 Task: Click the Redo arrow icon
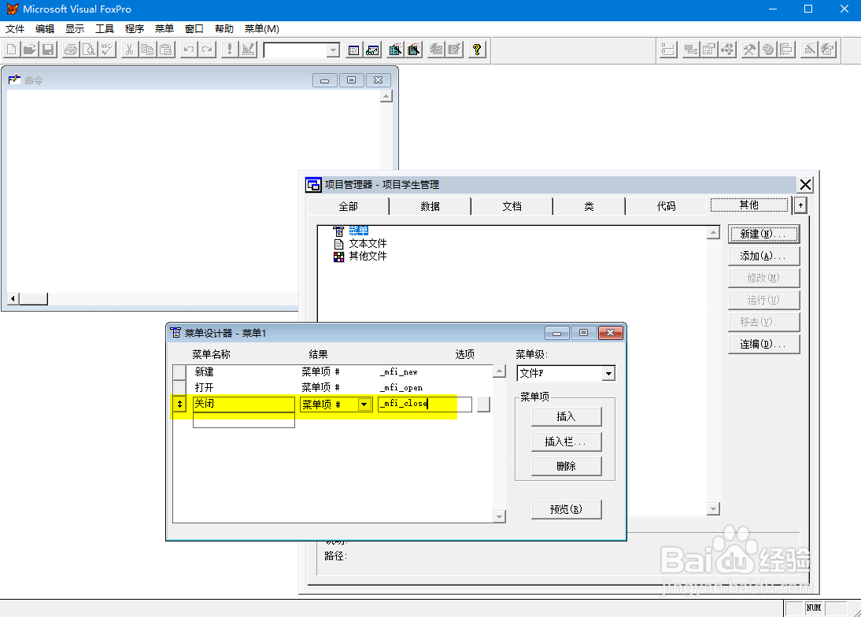pyautogui.click(x=206, y=50)
